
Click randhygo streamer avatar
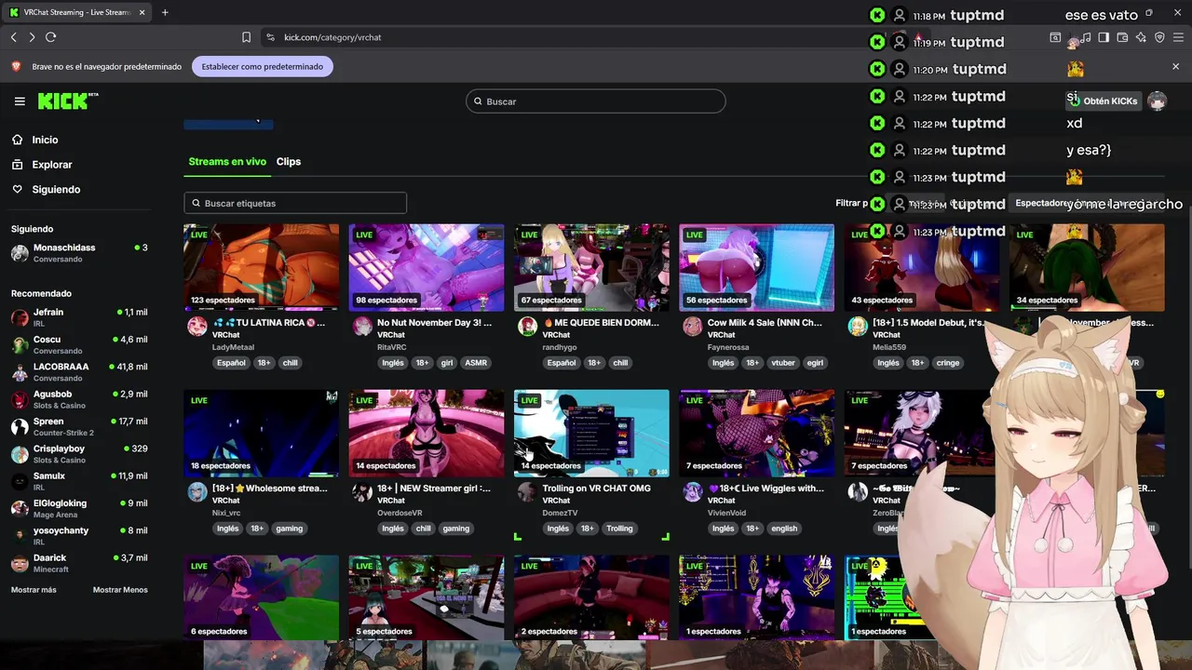point(528,326)
